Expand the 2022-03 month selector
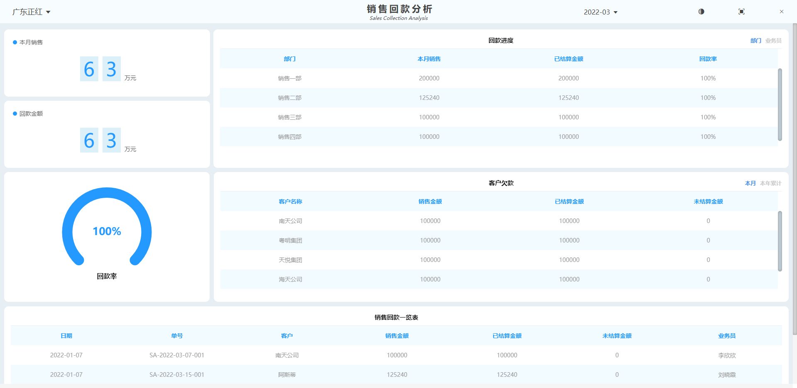 click(x=600, y=12)
